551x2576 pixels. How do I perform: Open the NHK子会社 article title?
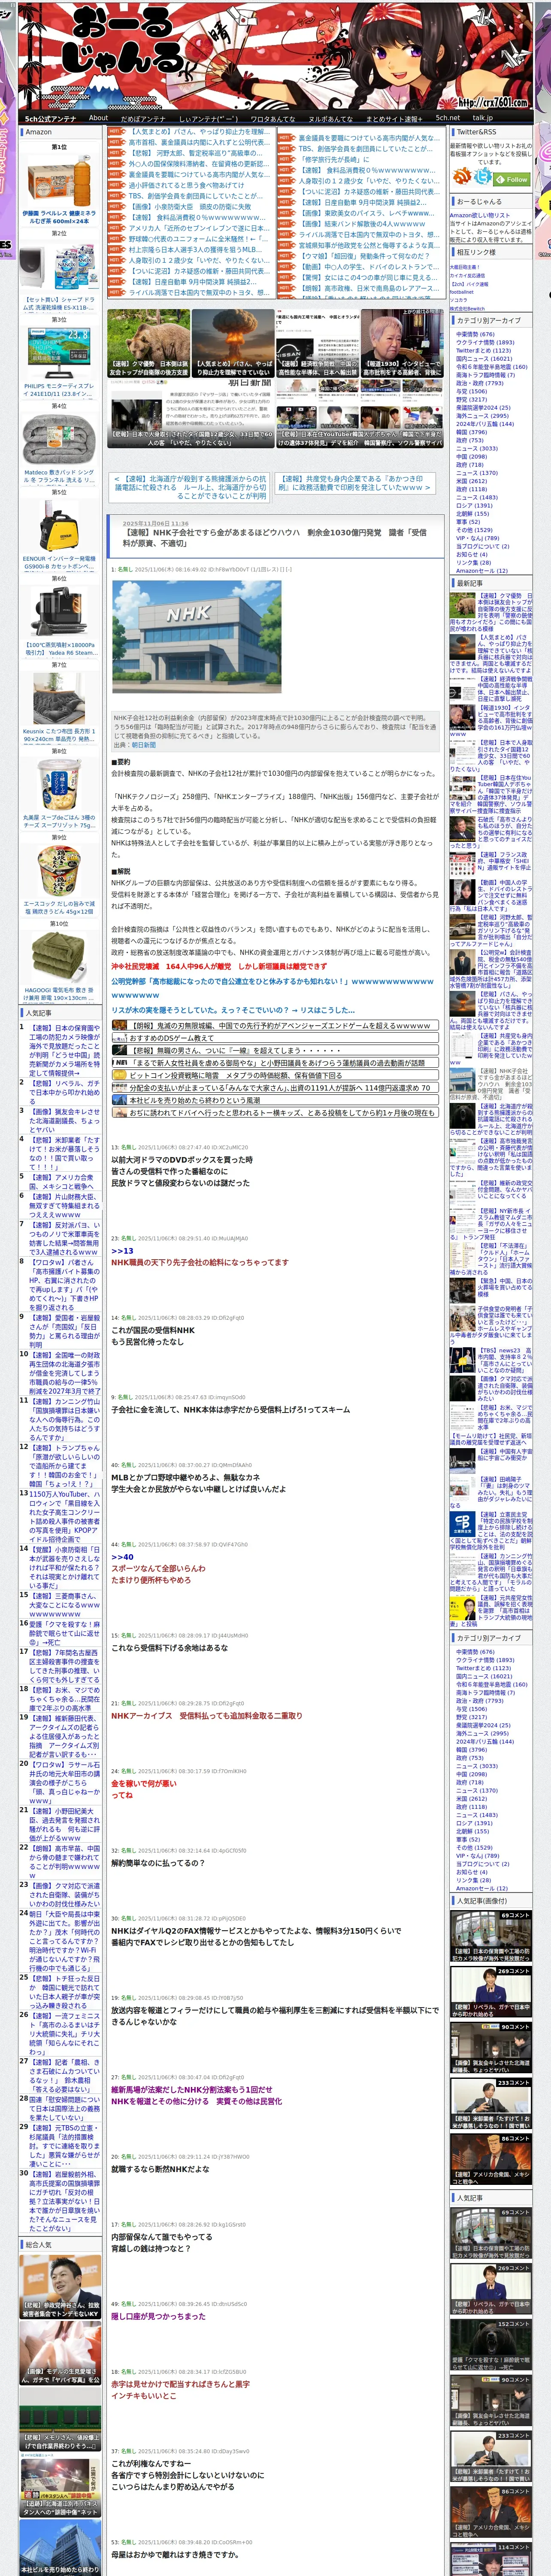click(x=275, y=537)
